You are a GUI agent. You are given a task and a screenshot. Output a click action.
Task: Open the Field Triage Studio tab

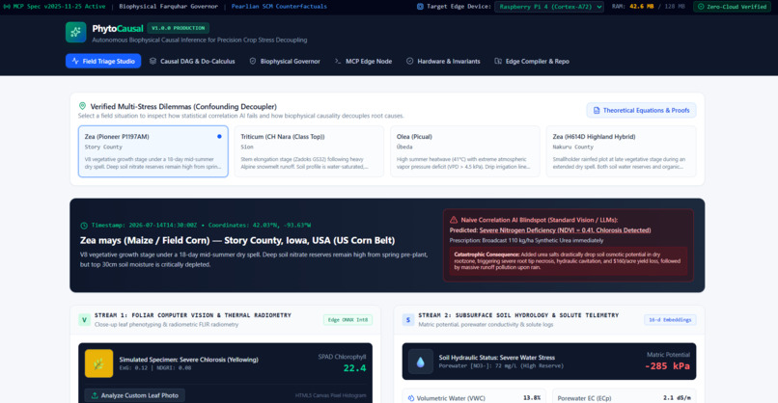click(x=103, y=61)
